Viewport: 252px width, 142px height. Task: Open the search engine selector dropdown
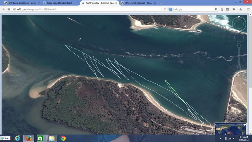click(171, 9)
